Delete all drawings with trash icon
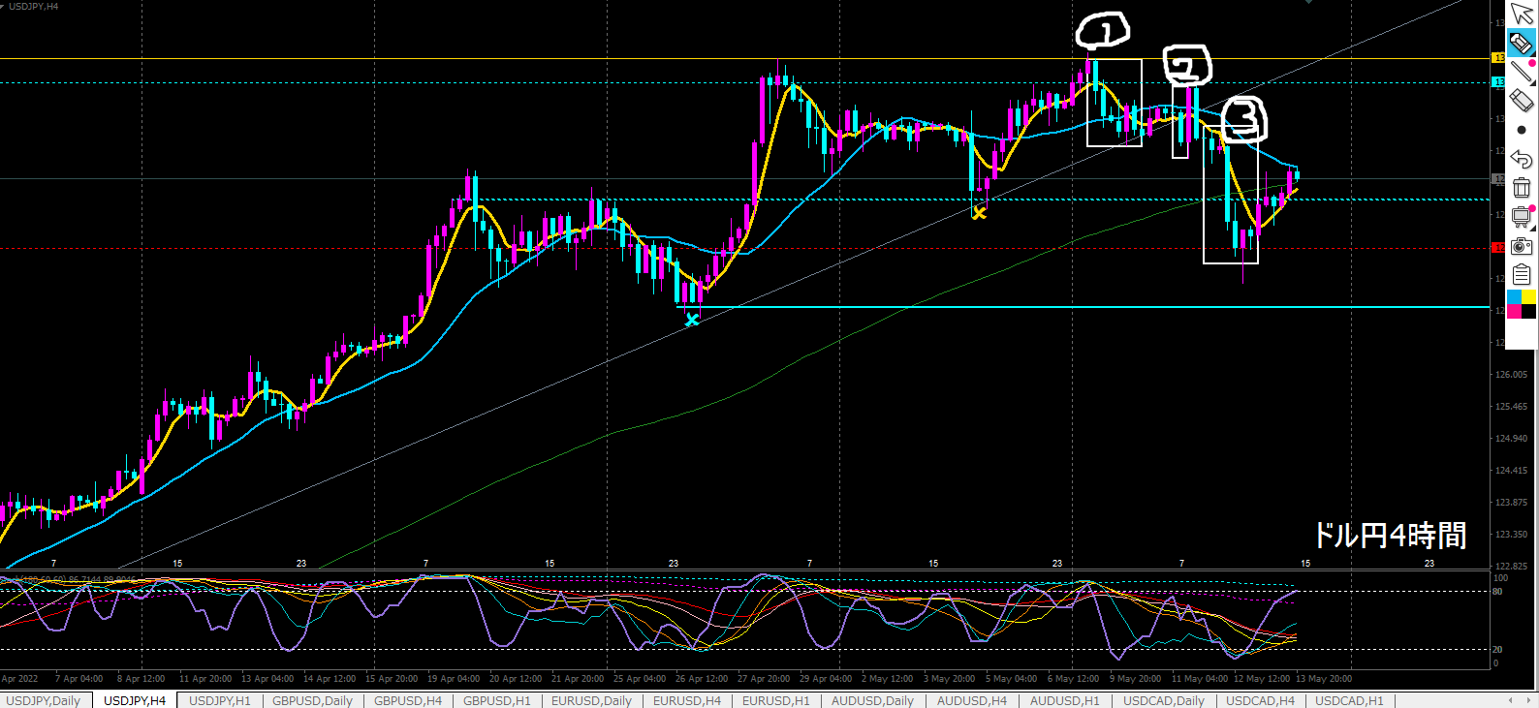The height and width of the screenshot is (708, 1539). point(1522,188)
